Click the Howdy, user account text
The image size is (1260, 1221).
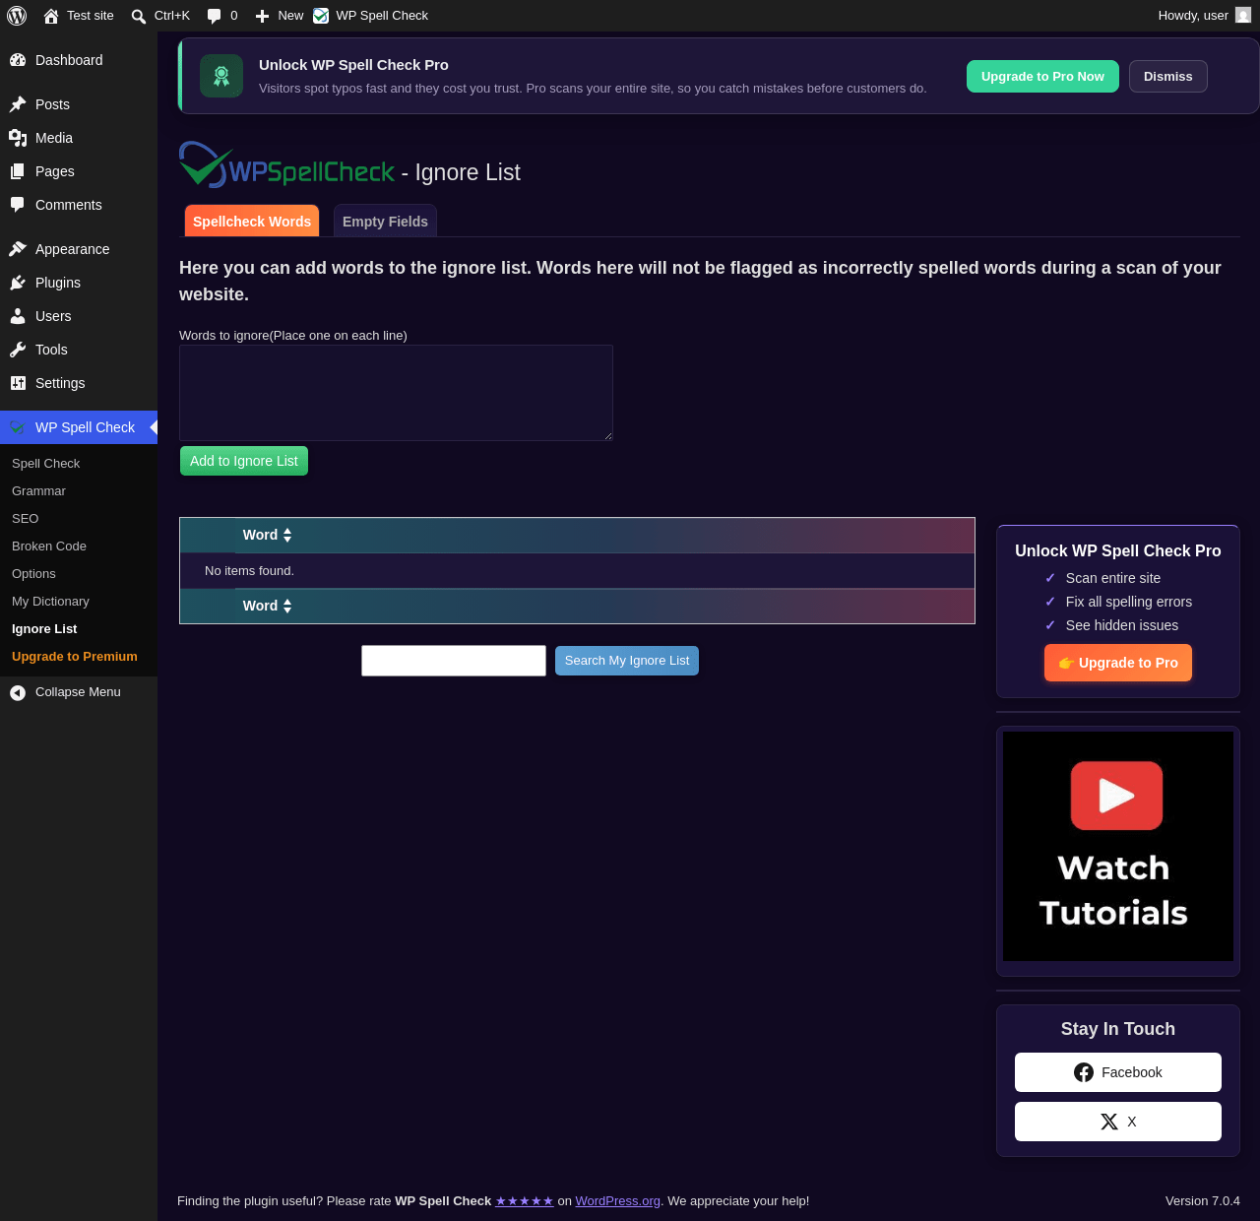pyautogui.click(x=1193, y=16)
